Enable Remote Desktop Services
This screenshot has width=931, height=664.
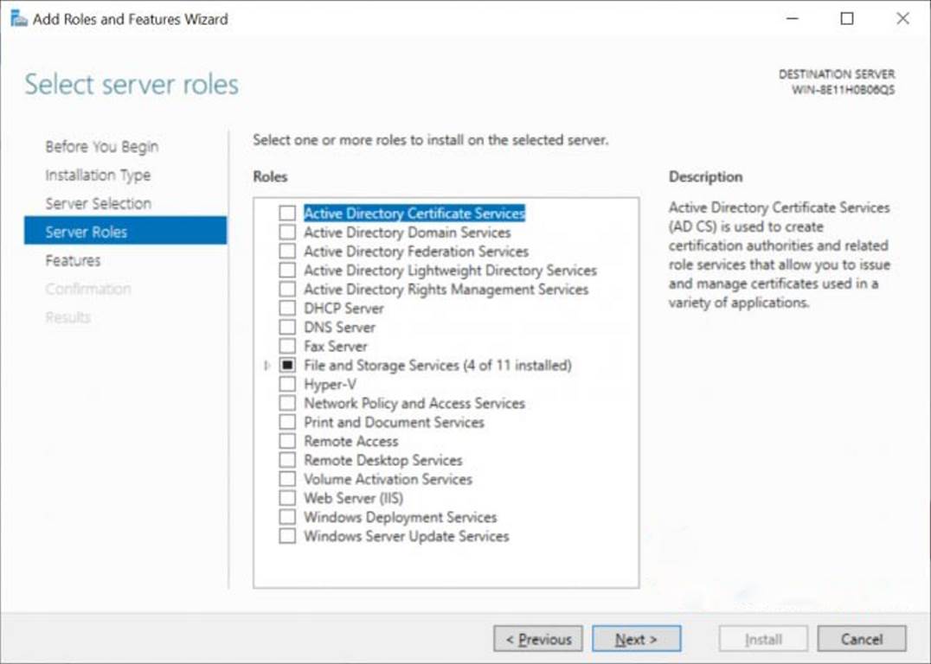click(x=288, y=459)
